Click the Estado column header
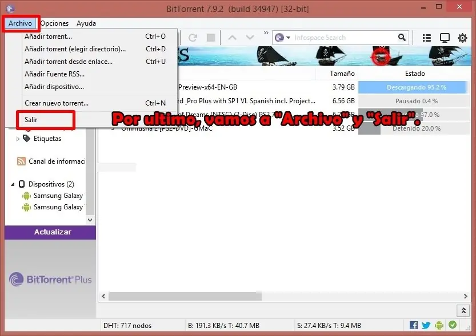 pyautogui.click(x=415, y=74)
